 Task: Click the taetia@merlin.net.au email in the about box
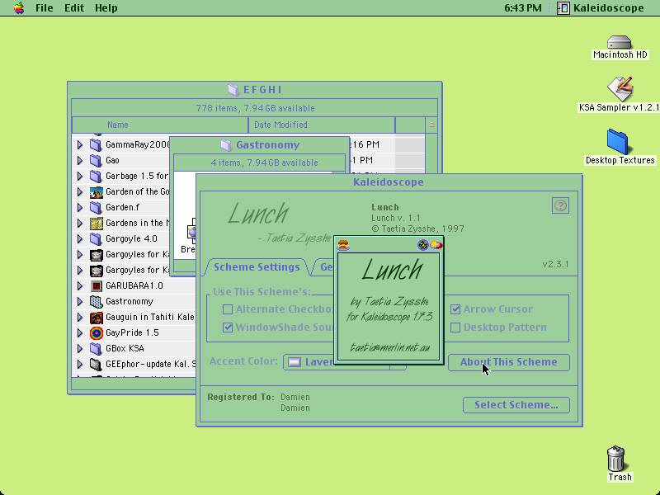click(389, 347)
